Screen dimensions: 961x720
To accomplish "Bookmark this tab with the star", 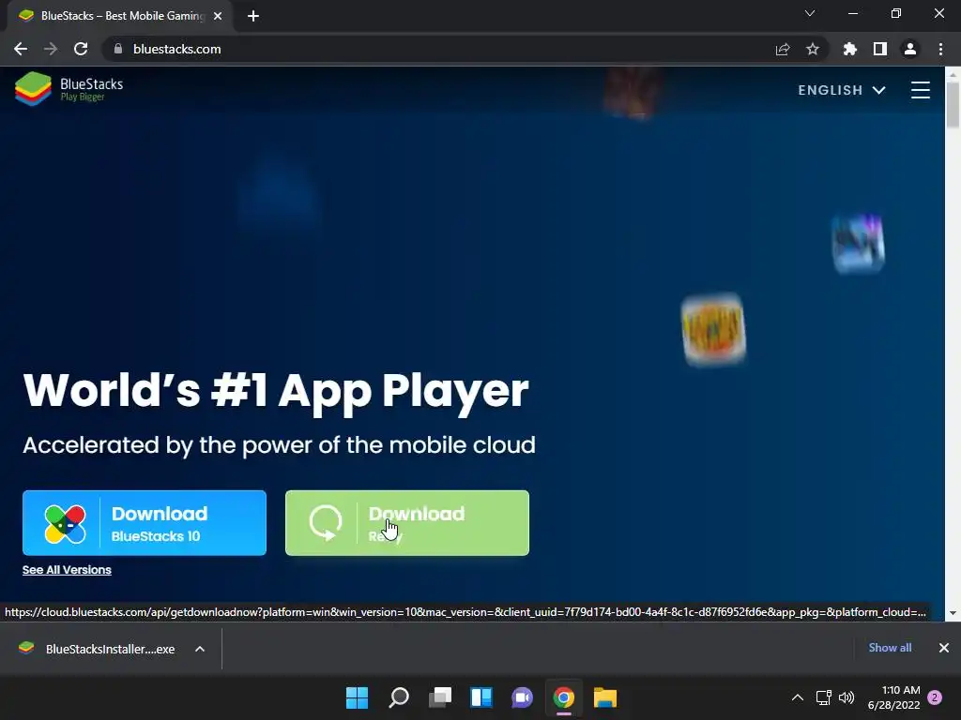I will [813, 49].
